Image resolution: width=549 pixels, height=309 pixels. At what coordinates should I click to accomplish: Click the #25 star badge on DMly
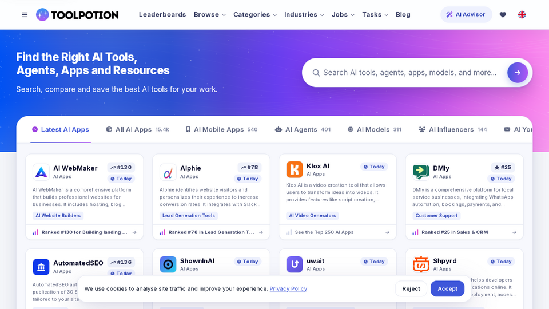[503, 168]
